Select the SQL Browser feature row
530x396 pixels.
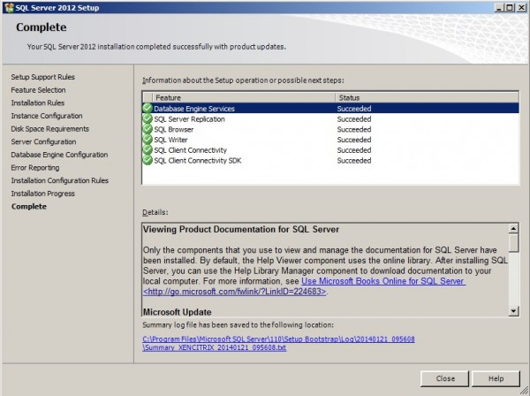click(x=330, y=129)
